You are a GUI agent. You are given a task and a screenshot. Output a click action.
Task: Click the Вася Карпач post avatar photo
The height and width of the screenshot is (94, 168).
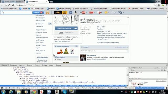tap(83, 57)
